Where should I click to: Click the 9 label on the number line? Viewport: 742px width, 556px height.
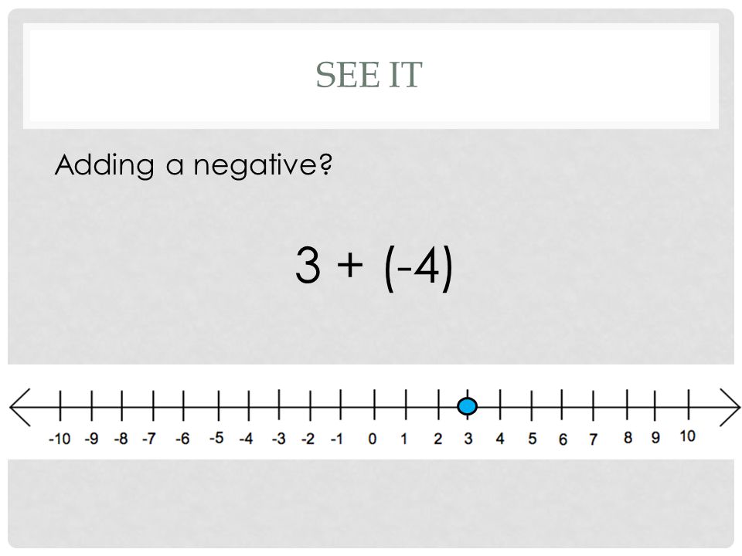(x=655, y=437)
